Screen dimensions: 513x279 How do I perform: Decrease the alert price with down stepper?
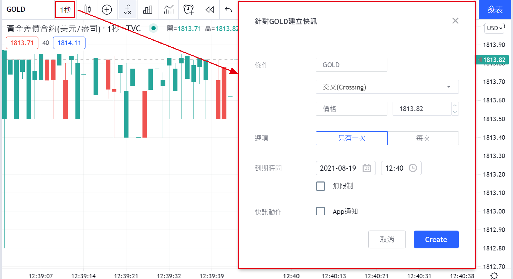click(x=455, y=112)
